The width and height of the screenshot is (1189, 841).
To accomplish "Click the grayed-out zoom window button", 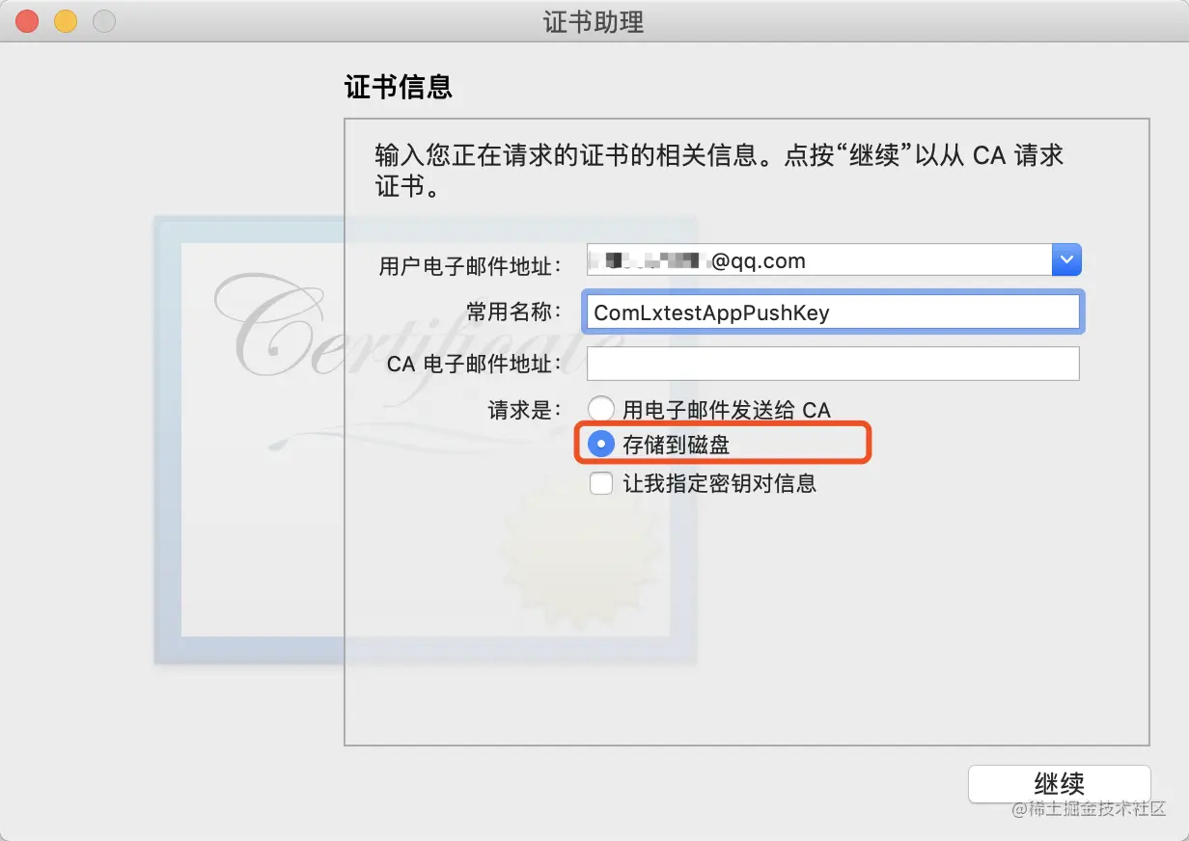I will click(x=103, y=21).
